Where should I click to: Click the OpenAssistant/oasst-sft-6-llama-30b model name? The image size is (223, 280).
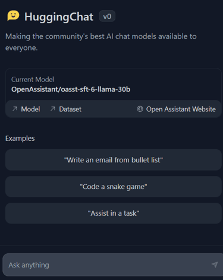pos(71,89)
